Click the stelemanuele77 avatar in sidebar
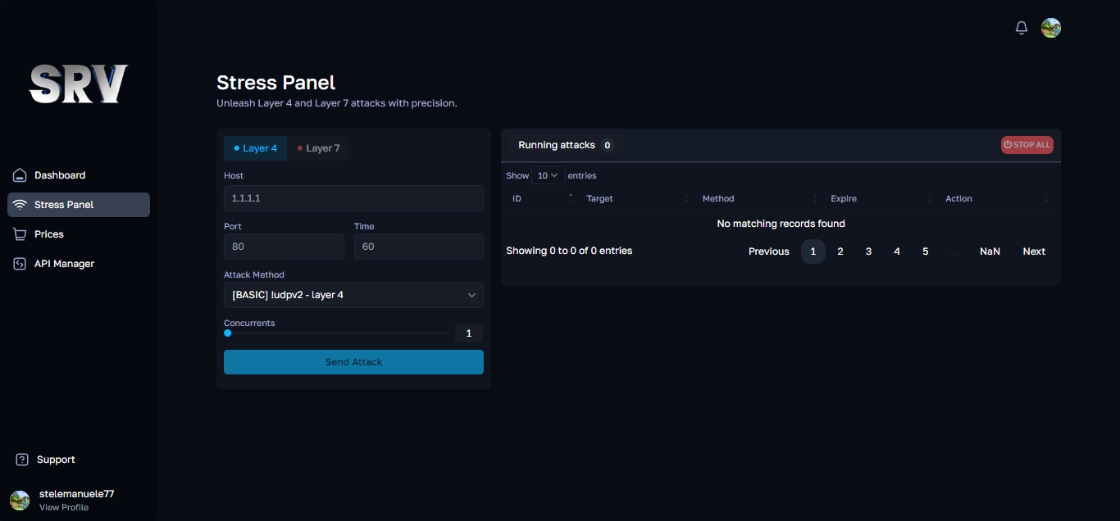 coord(20,501)
